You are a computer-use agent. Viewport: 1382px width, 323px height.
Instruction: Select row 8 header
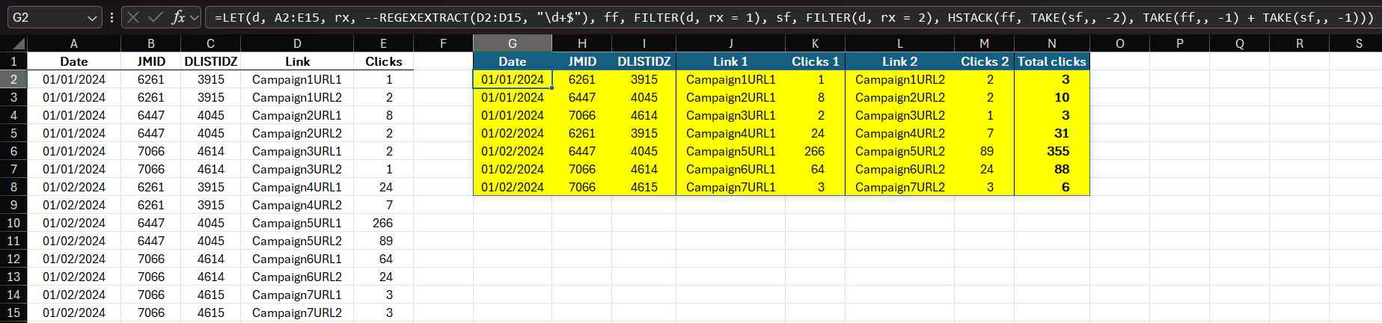(13, 187)
